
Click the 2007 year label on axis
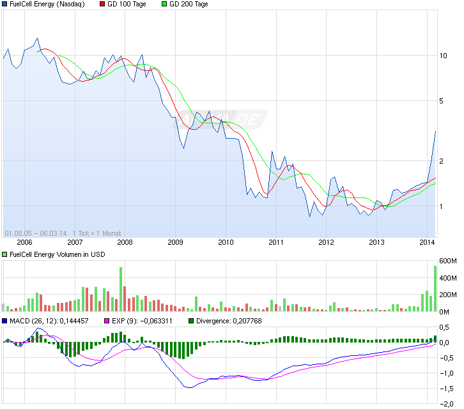click(75, 242)
